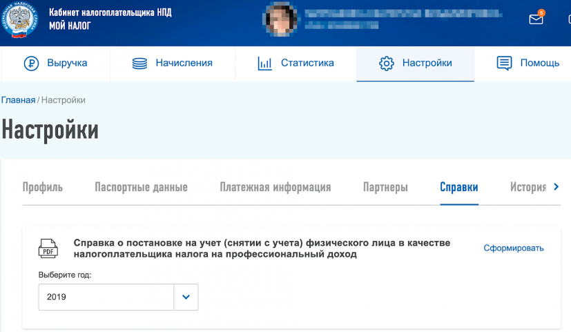
Task: Click the chat bubble Помощь icon
Action: 504,64
